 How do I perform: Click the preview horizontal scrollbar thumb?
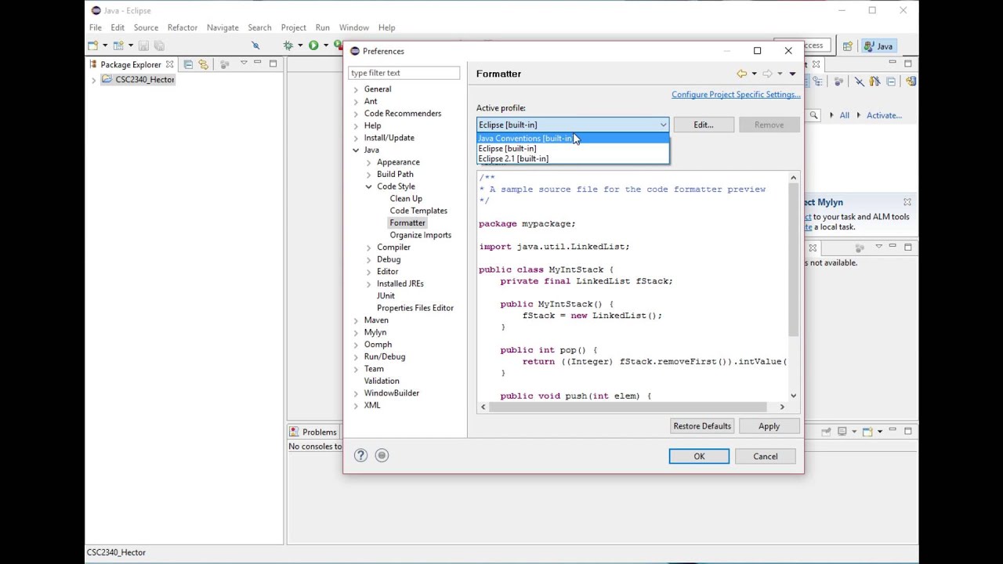pos(627,407)
